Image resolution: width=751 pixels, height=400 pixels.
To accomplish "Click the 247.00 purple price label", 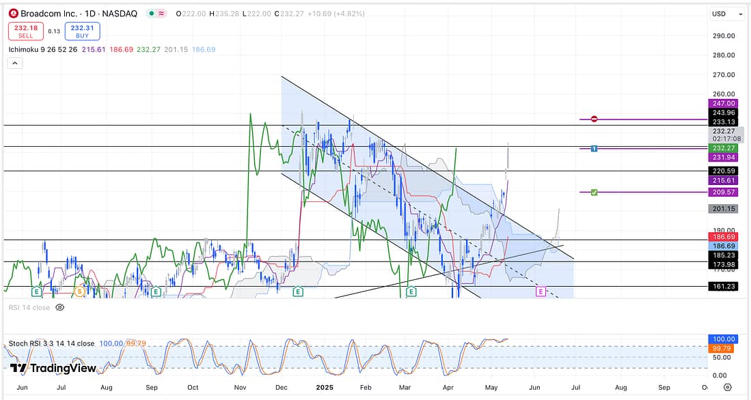I will (723, 103).
